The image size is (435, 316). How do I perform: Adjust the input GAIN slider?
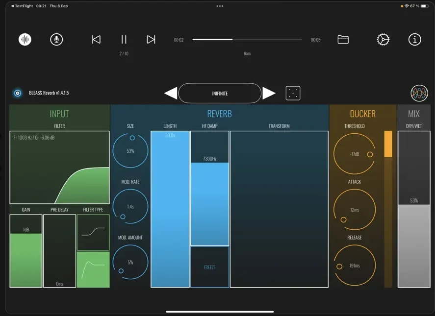pos(26,251)
